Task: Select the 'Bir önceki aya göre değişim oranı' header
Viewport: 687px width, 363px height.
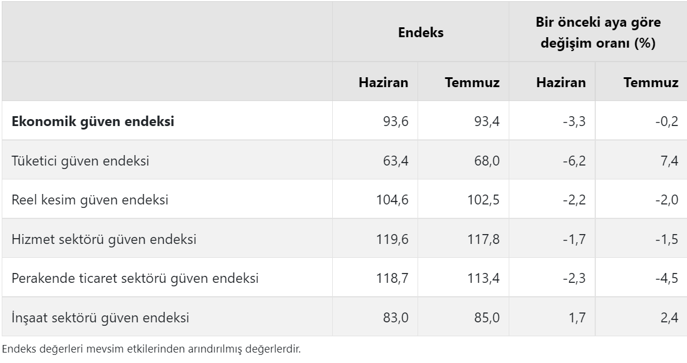Action: coord(598,33)
